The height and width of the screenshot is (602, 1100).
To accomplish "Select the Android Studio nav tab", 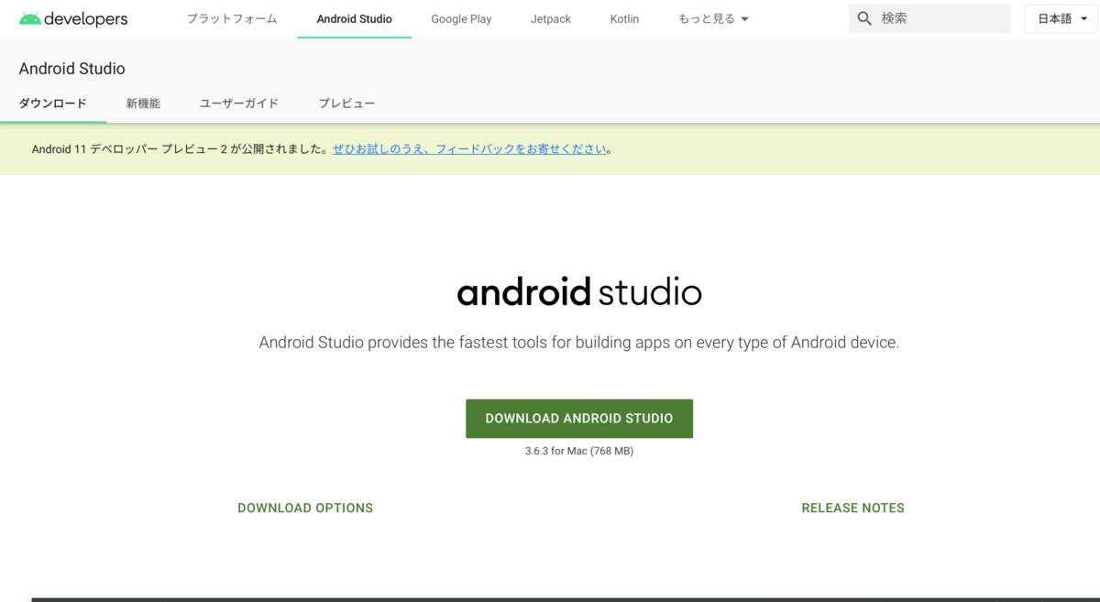I will (x=355, y=18).
